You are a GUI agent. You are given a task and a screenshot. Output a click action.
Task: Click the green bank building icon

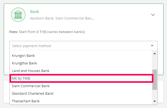coord(18,15)
